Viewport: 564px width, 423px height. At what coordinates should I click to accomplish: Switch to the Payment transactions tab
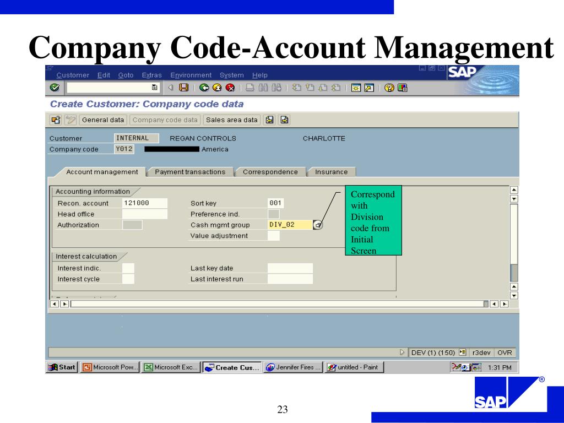coord(190,172)
